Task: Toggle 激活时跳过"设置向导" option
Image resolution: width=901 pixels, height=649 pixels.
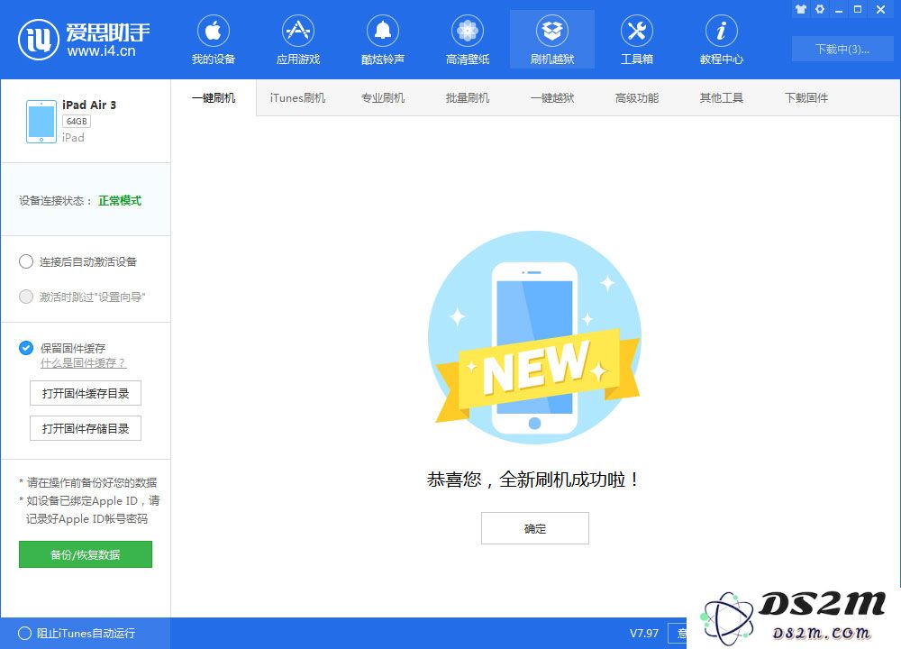Action: (x=26, y=297)
